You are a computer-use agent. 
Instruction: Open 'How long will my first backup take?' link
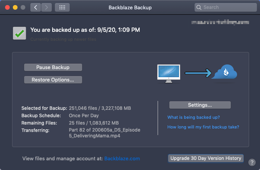click(203, 127)
